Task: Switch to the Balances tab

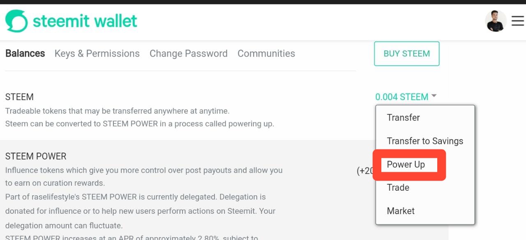Action: [25, 53]
